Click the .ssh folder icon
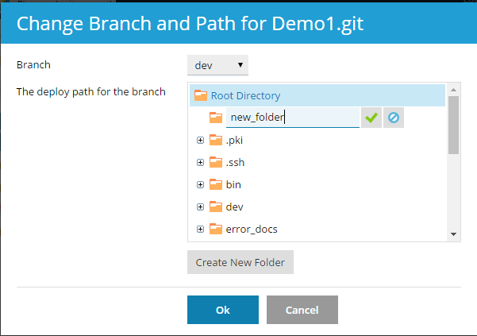477x336 pixels. (x=216, y=163)
